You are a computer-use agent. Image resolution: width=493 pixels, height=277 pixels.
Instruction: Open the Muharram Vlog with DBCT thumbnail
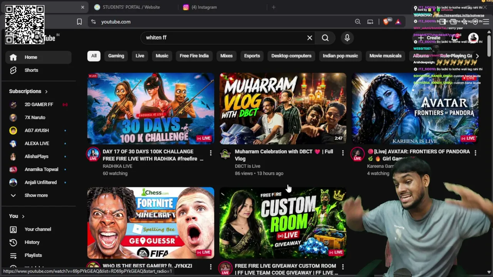click(x=283, y=108)
